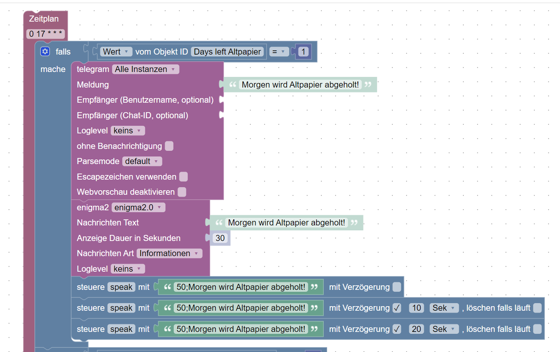Edit text of first steuere speak block

tap(241, 287)
